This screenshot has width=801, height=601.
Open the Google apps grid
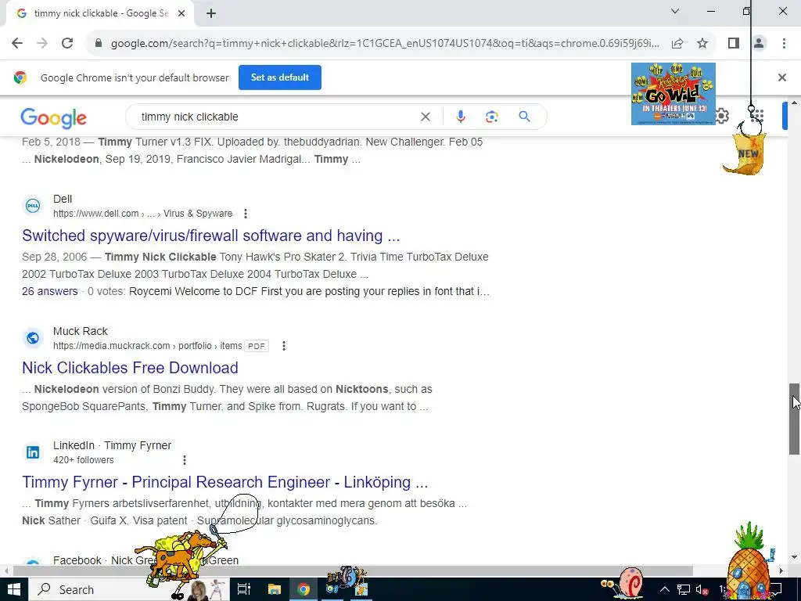tap(757, 116)
